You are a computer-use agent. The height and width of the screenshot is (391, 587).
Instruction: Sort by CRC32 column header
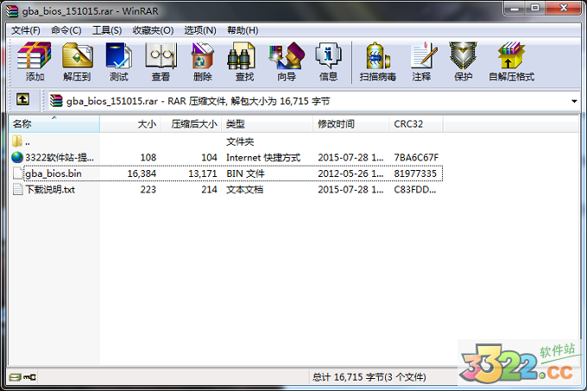pos(416,123)
